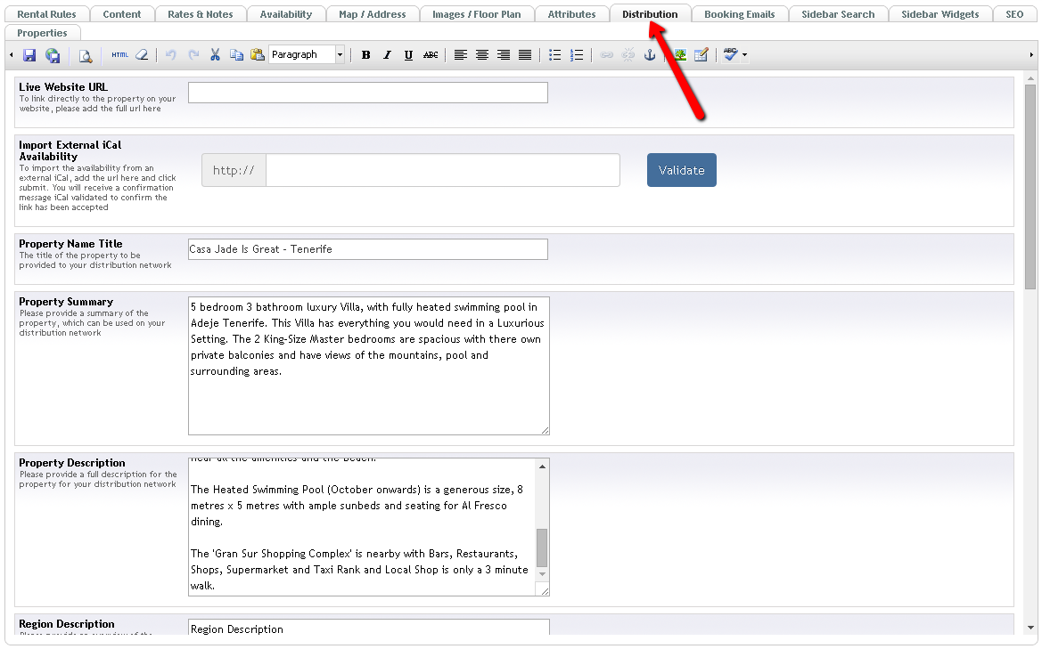This screenshot has height=649, width=1042.
Task: Click the main page vertical scrollbar thumb
Action: (1030, 187)
